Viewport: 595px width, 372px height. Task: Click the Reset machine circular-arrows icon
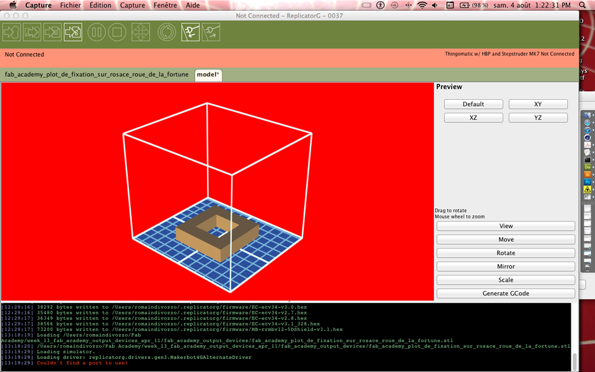[167, 32]
